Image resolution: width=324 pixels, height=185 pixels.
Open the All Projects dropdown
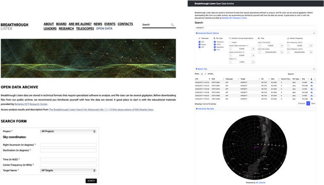coord(68,131)
